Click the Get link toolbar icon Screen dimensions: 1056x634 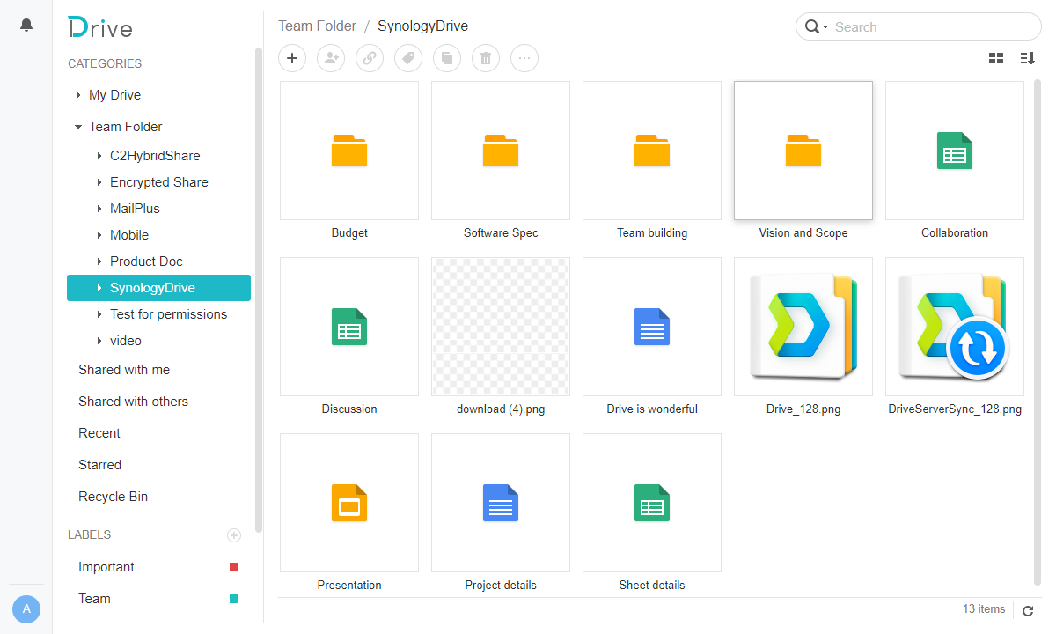tap(370, 58)
